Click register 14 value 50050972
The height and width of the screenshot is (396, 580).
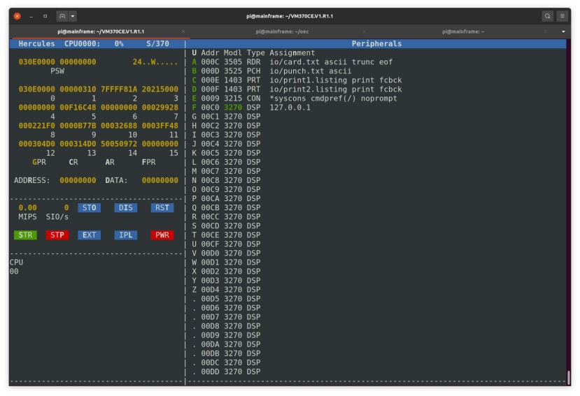click(x=119, y=144)
